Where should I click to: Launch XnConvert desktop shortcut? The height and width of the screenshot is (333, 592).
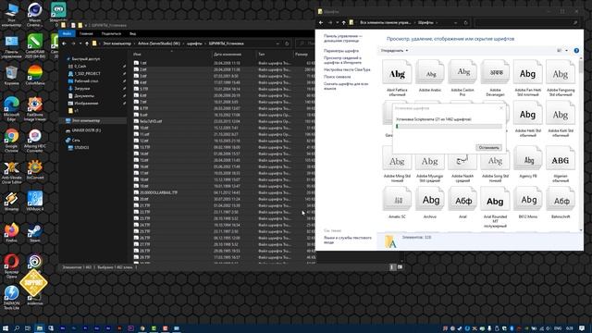pos(35,169)
